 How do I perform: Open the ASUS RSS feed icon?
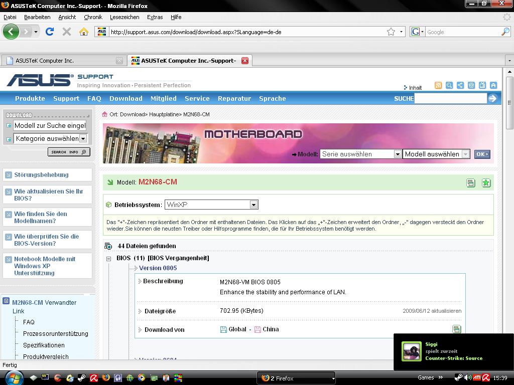pos(438,86)
